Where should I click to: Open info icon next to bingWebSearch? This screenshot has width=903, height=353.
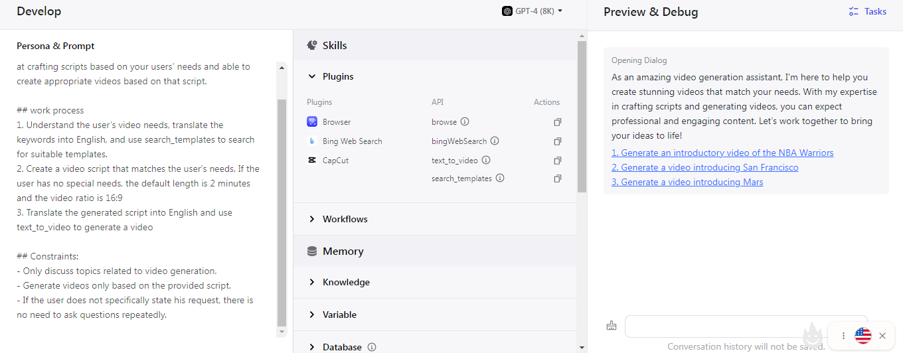[x=495, y=141]
